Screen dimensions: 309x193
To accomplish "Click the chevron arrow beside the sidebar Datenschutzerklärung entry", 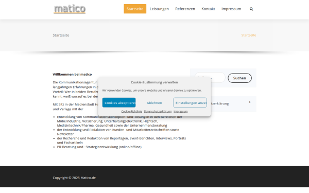I will click(x=250, y=102).
